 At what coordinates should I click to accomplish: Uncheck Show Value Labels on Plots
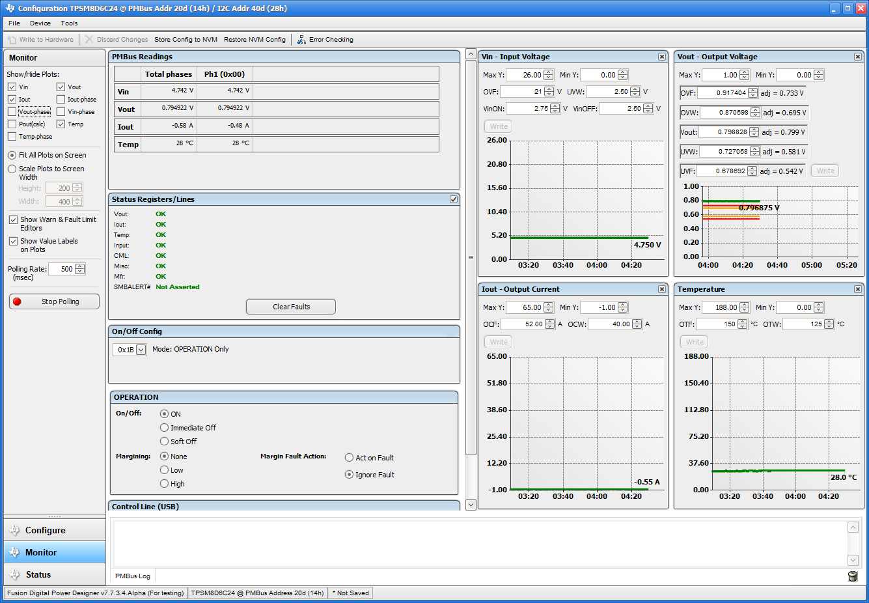[x=13, y=241]
